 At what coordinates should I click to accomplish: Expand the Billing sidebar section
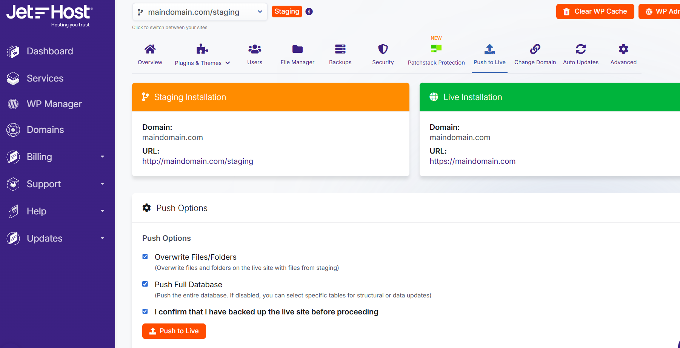point(102,157)
